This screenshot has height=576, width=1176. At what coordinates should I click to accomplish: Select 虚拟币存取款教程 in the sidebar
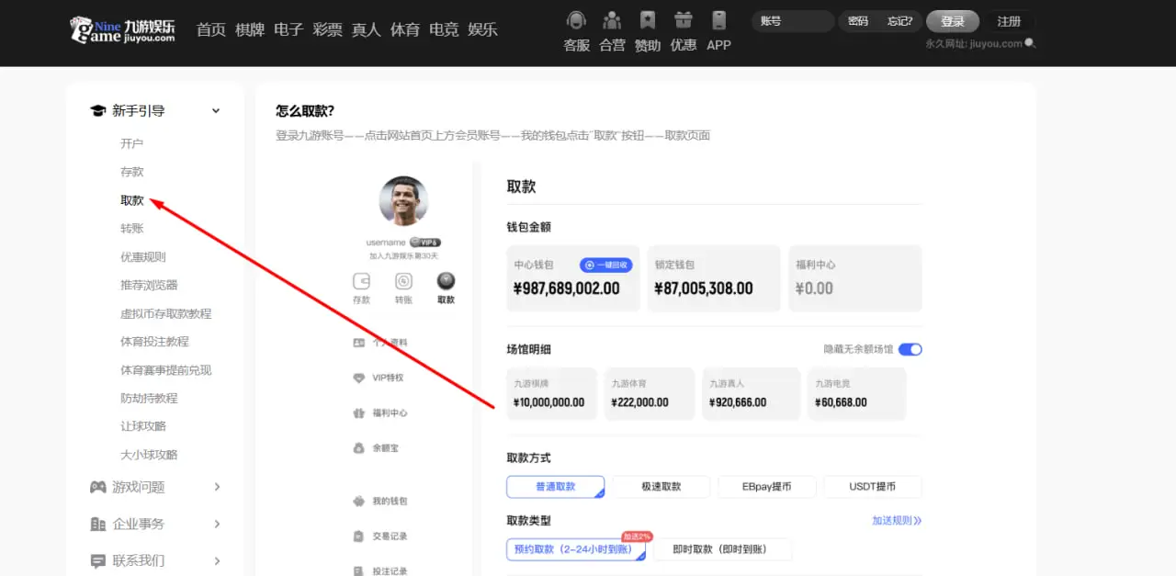(x=166, y=313)
